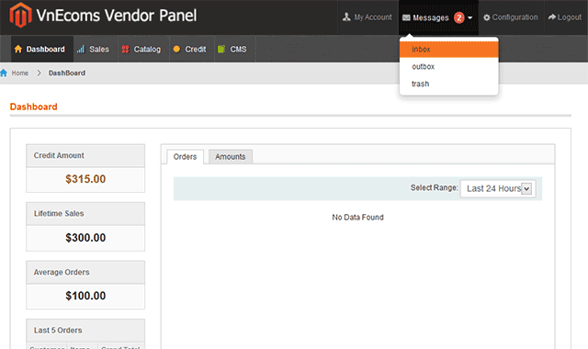Click the Catalog red icon
Screen dimensions: 588x349
click(x=125, y=49)
